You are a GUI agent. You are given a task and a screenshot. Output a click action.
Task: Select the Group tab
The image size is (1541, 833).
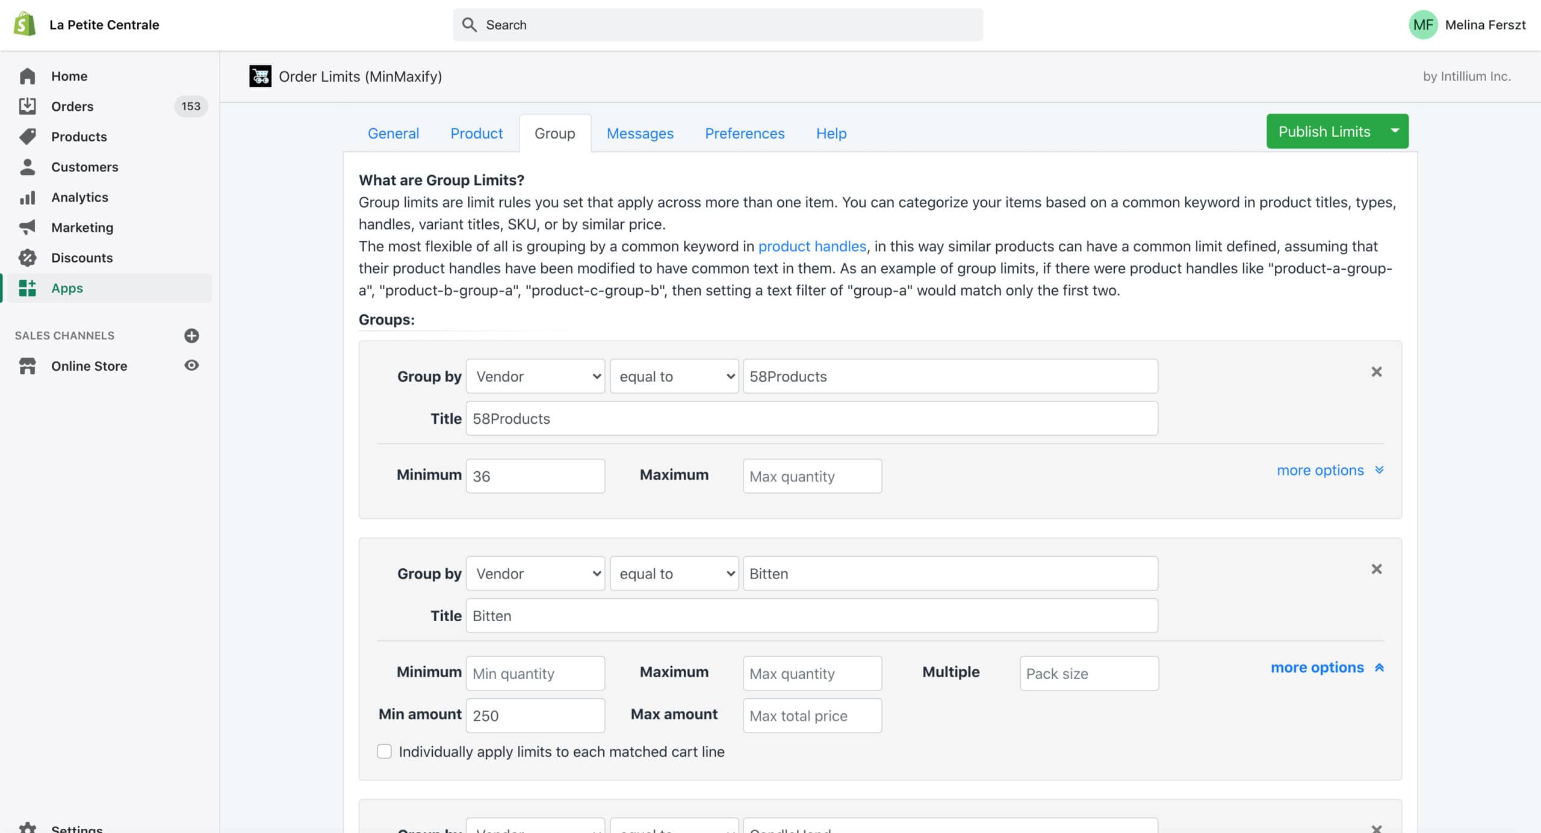554,133
